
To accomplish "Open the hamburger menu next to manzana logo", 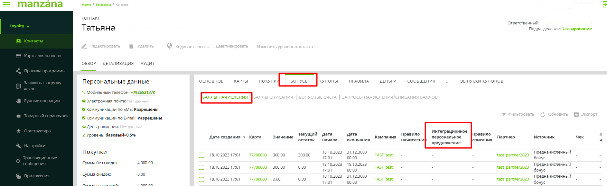I will point(6,4).
